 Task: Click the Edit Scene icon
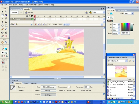(87, 12)
